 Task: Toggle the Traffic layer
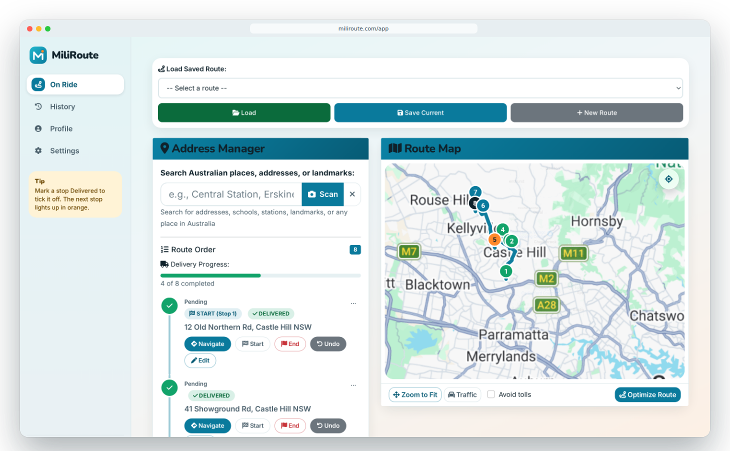pos(462,394)
